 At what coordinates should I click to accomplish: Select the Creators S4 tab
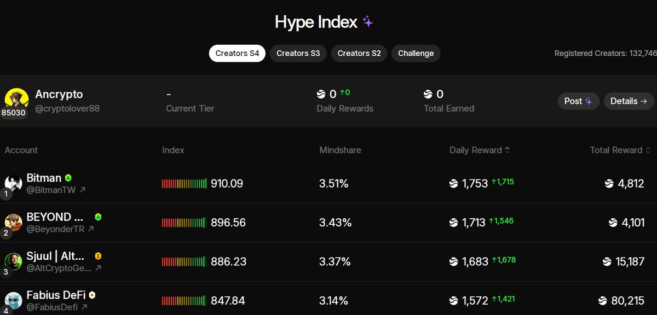237,53
